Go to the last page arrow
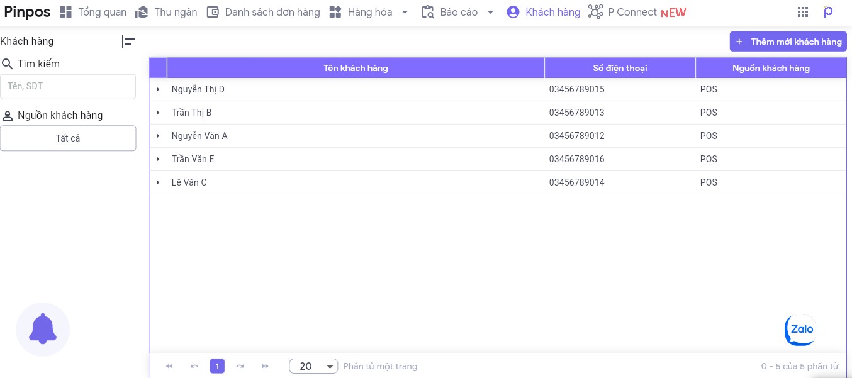This screenshot has height=378, width=852. click(x=265, y=366)
